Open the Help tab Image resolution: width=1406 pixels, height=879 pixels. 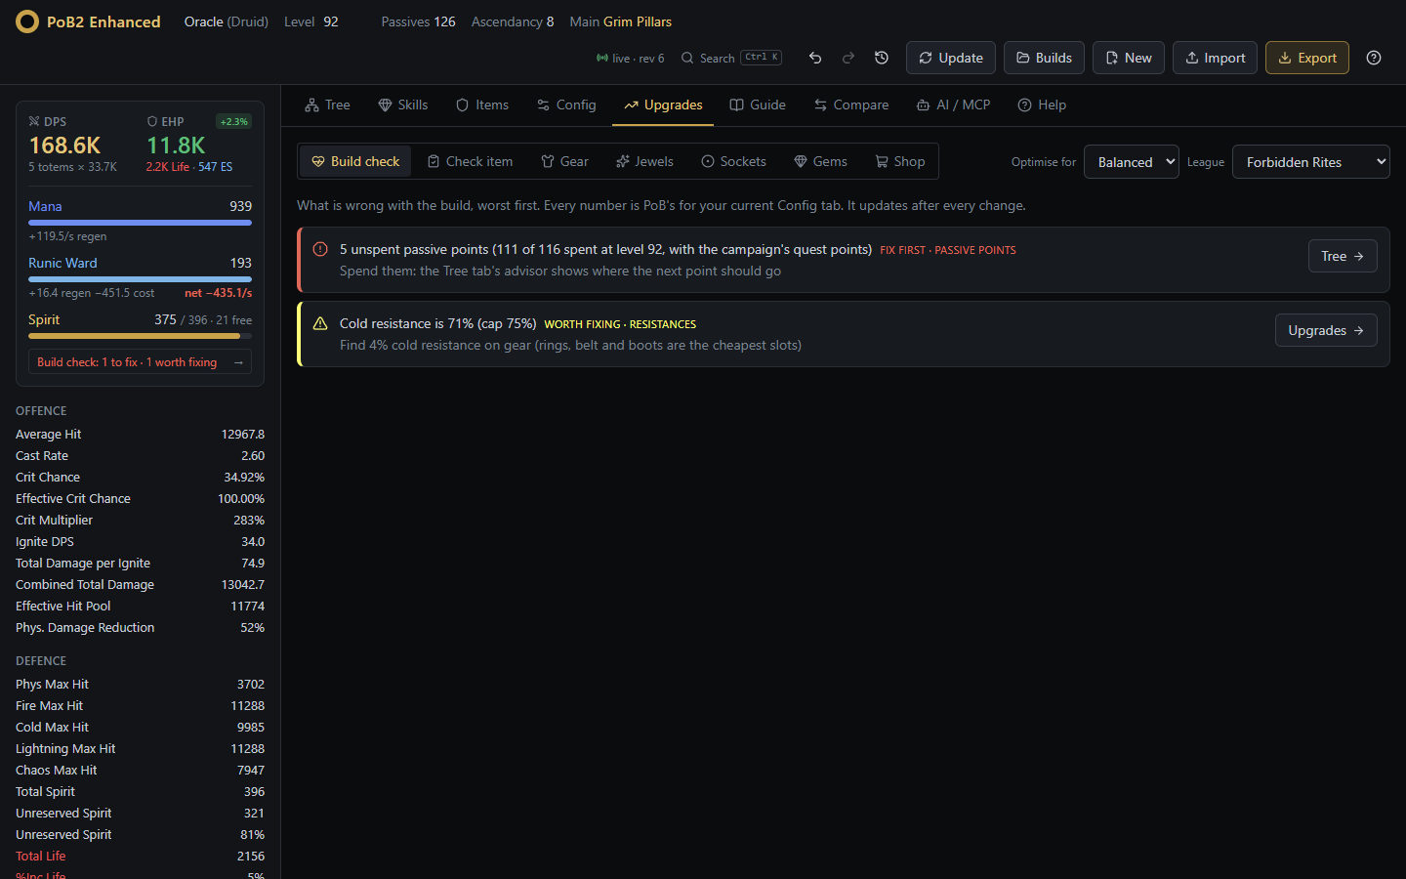click(x=1042, y=105)
